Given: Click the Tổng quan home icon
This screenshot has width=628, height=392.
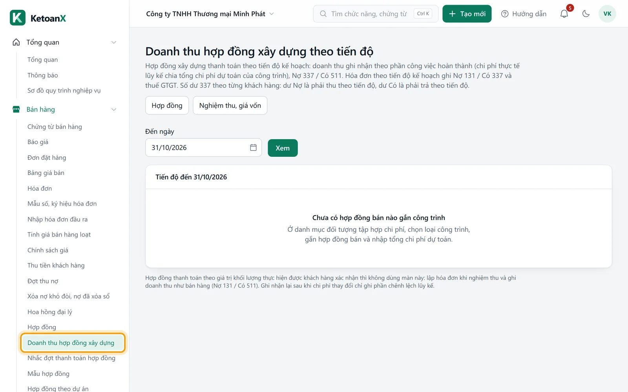Looking at the screenshot, I should (16, 42).
